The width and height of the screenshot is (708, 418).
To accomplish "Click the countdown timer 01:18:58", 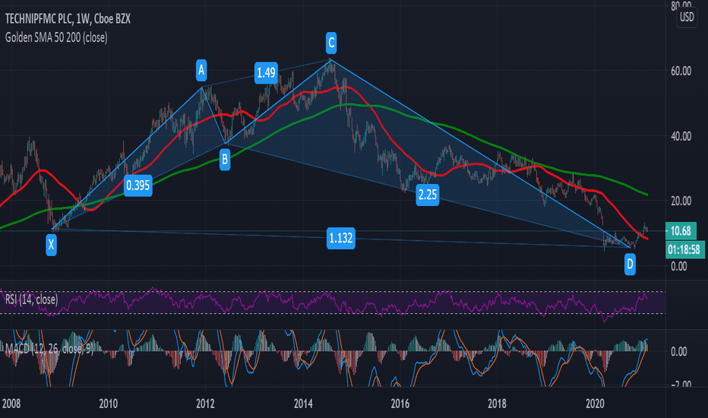I will coord(684,249).
